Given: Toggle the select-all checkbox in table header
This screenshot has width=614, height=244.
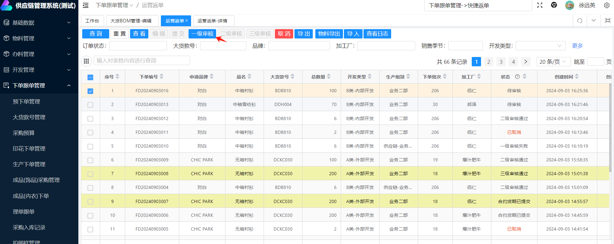Looking at the screenshot, I should (90, 77).
